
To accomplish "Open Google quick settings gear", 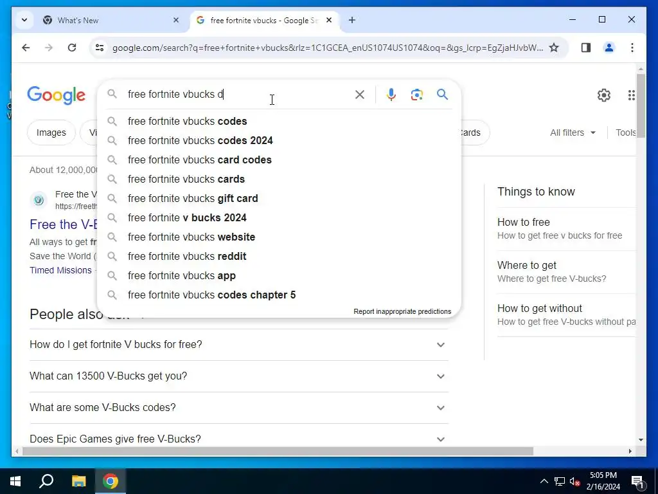I will pos(604,95).
